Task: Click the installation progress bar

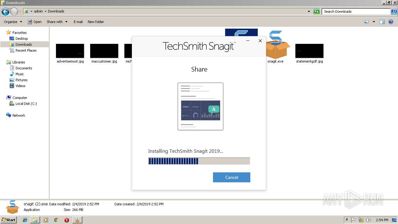Action: [x=199, y=161]
